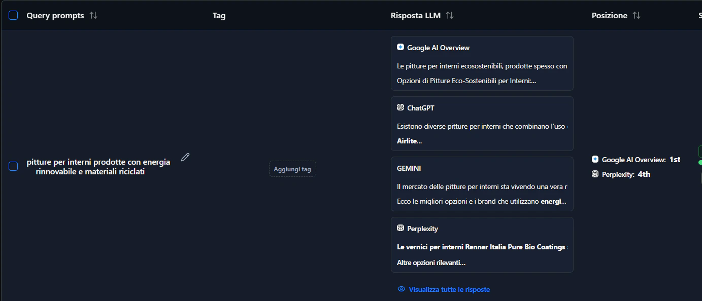Click the Aggiungi tag button
Image resolution: width=702 pixels, height=301 pixels.
[292, 169]
